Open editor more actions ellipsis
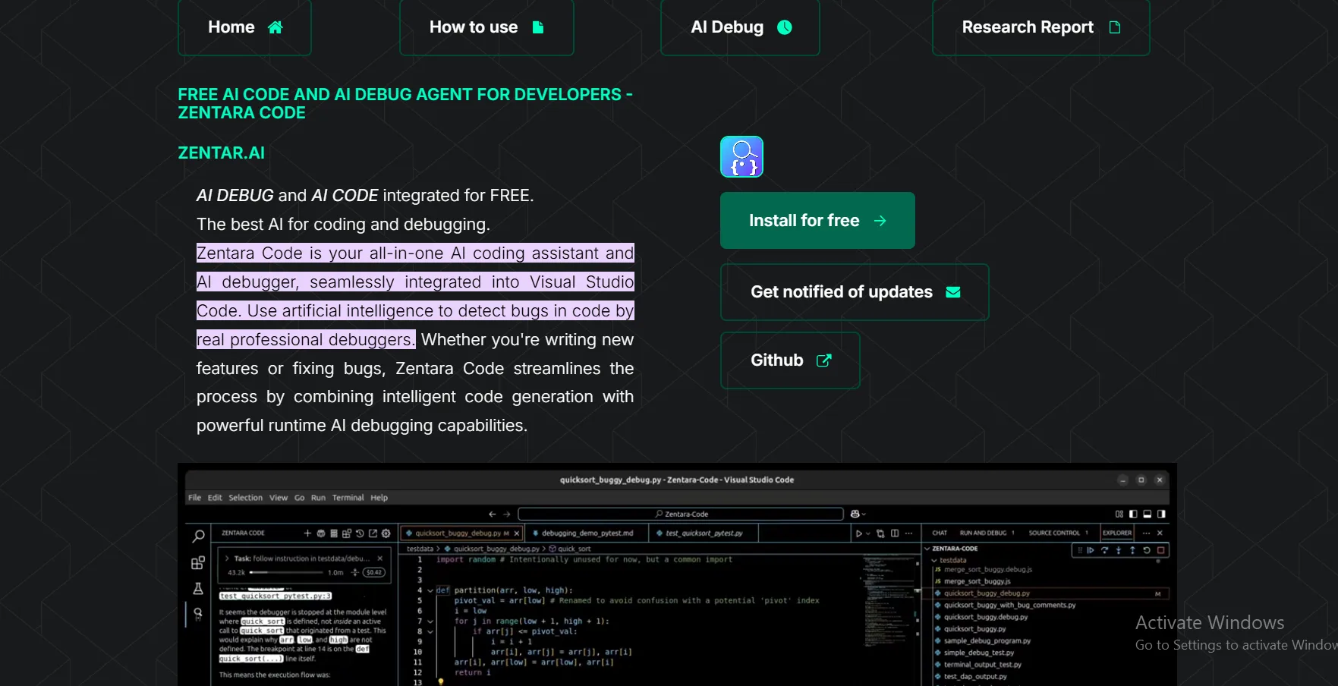The height and width of the screenshot is (686, 1338). click(908, 533)
